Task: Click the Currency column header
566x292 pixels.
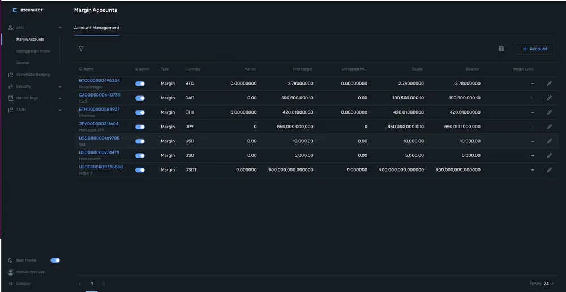Action: click(193, 69)
